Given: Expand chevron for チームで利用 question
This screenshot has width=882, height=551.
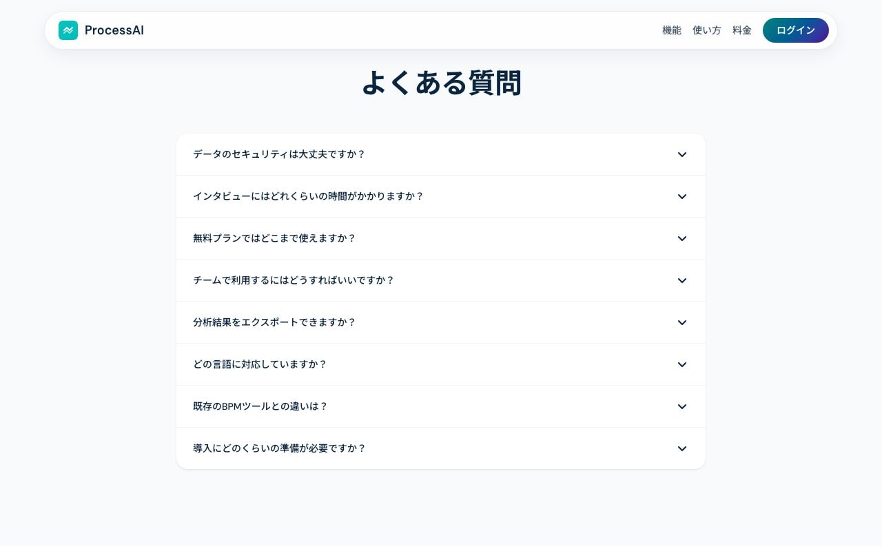Looking at the screenshot, I should [x=682, y=280].
